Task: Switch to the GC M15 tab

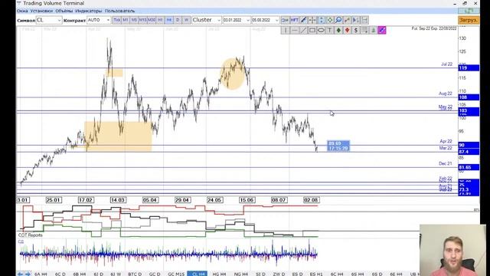Action: (x=176, y=274)
